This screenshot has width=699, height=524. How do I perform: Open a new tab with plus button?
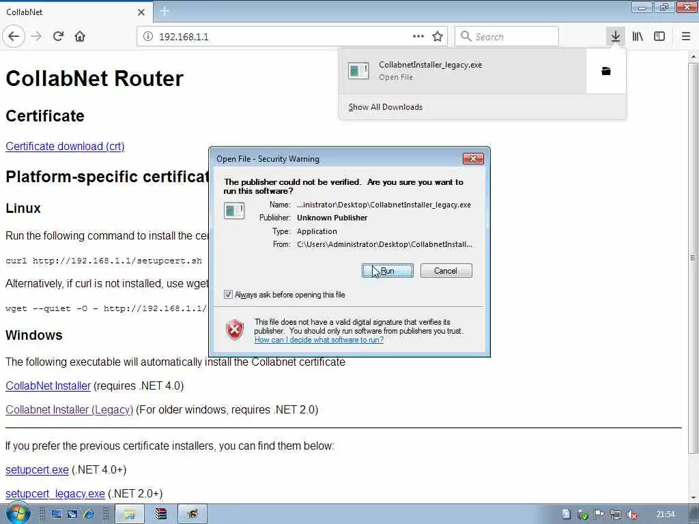164,12
